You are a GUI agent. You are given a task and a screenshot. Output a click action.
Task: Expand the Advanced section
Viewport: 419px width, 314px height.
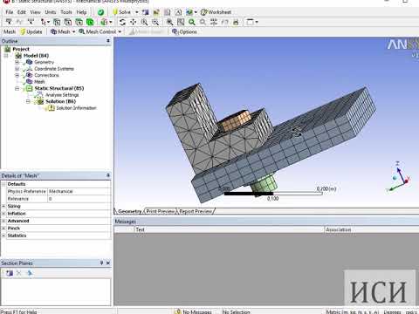pyautogui.click(x=3, y=221)
